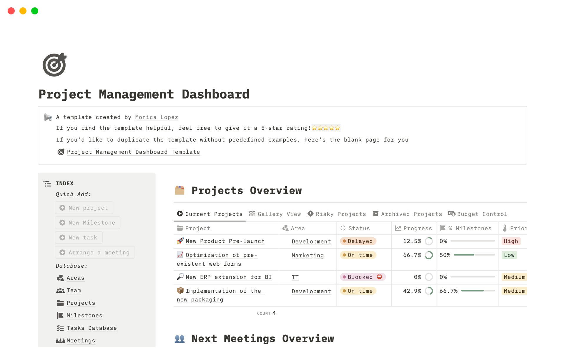Click the Status column dropdown header
The image size is (565, 353).
(x=358, y=227)
